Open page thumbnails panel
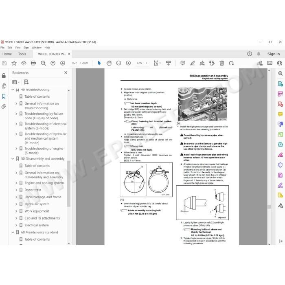285x285 pixels. [4, 86]
